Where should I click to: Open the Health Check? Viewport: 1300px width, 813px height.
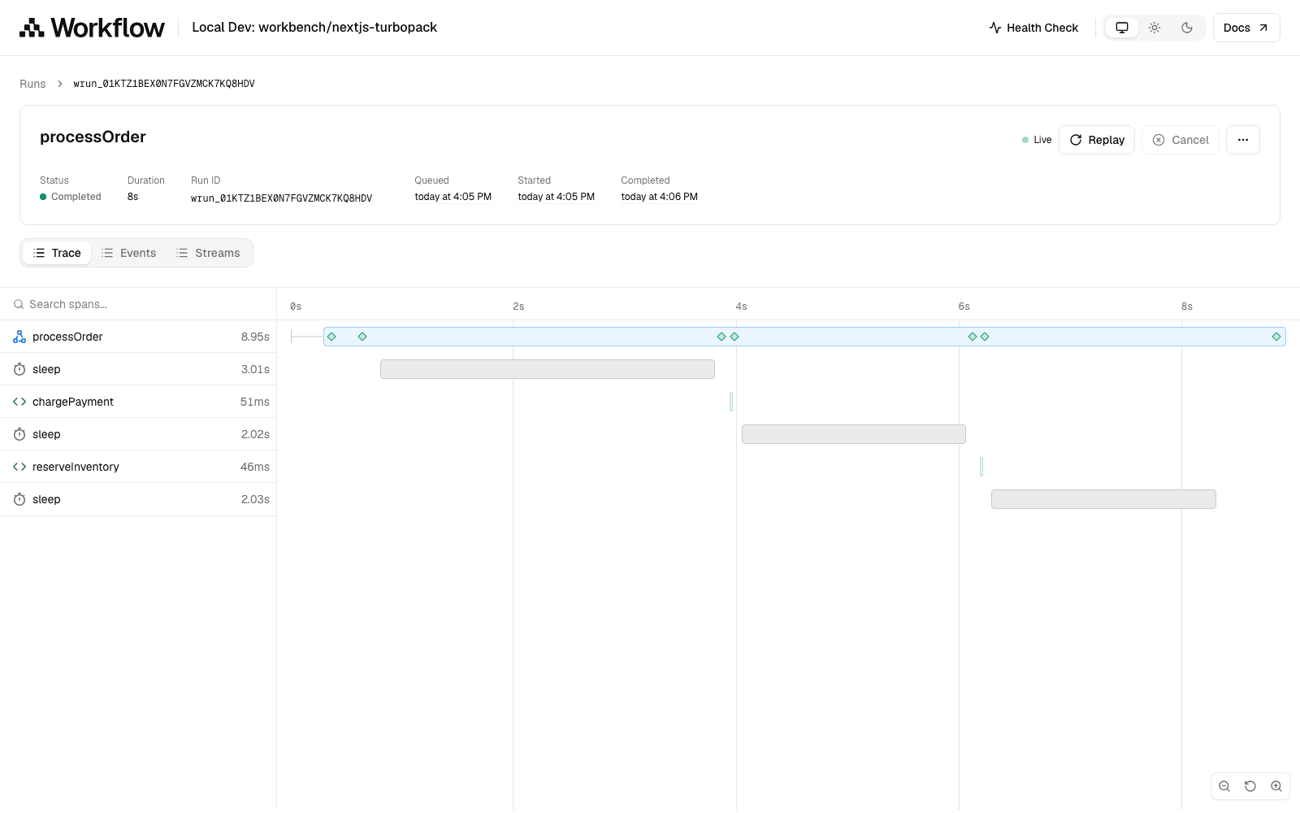pos(1033,28)
